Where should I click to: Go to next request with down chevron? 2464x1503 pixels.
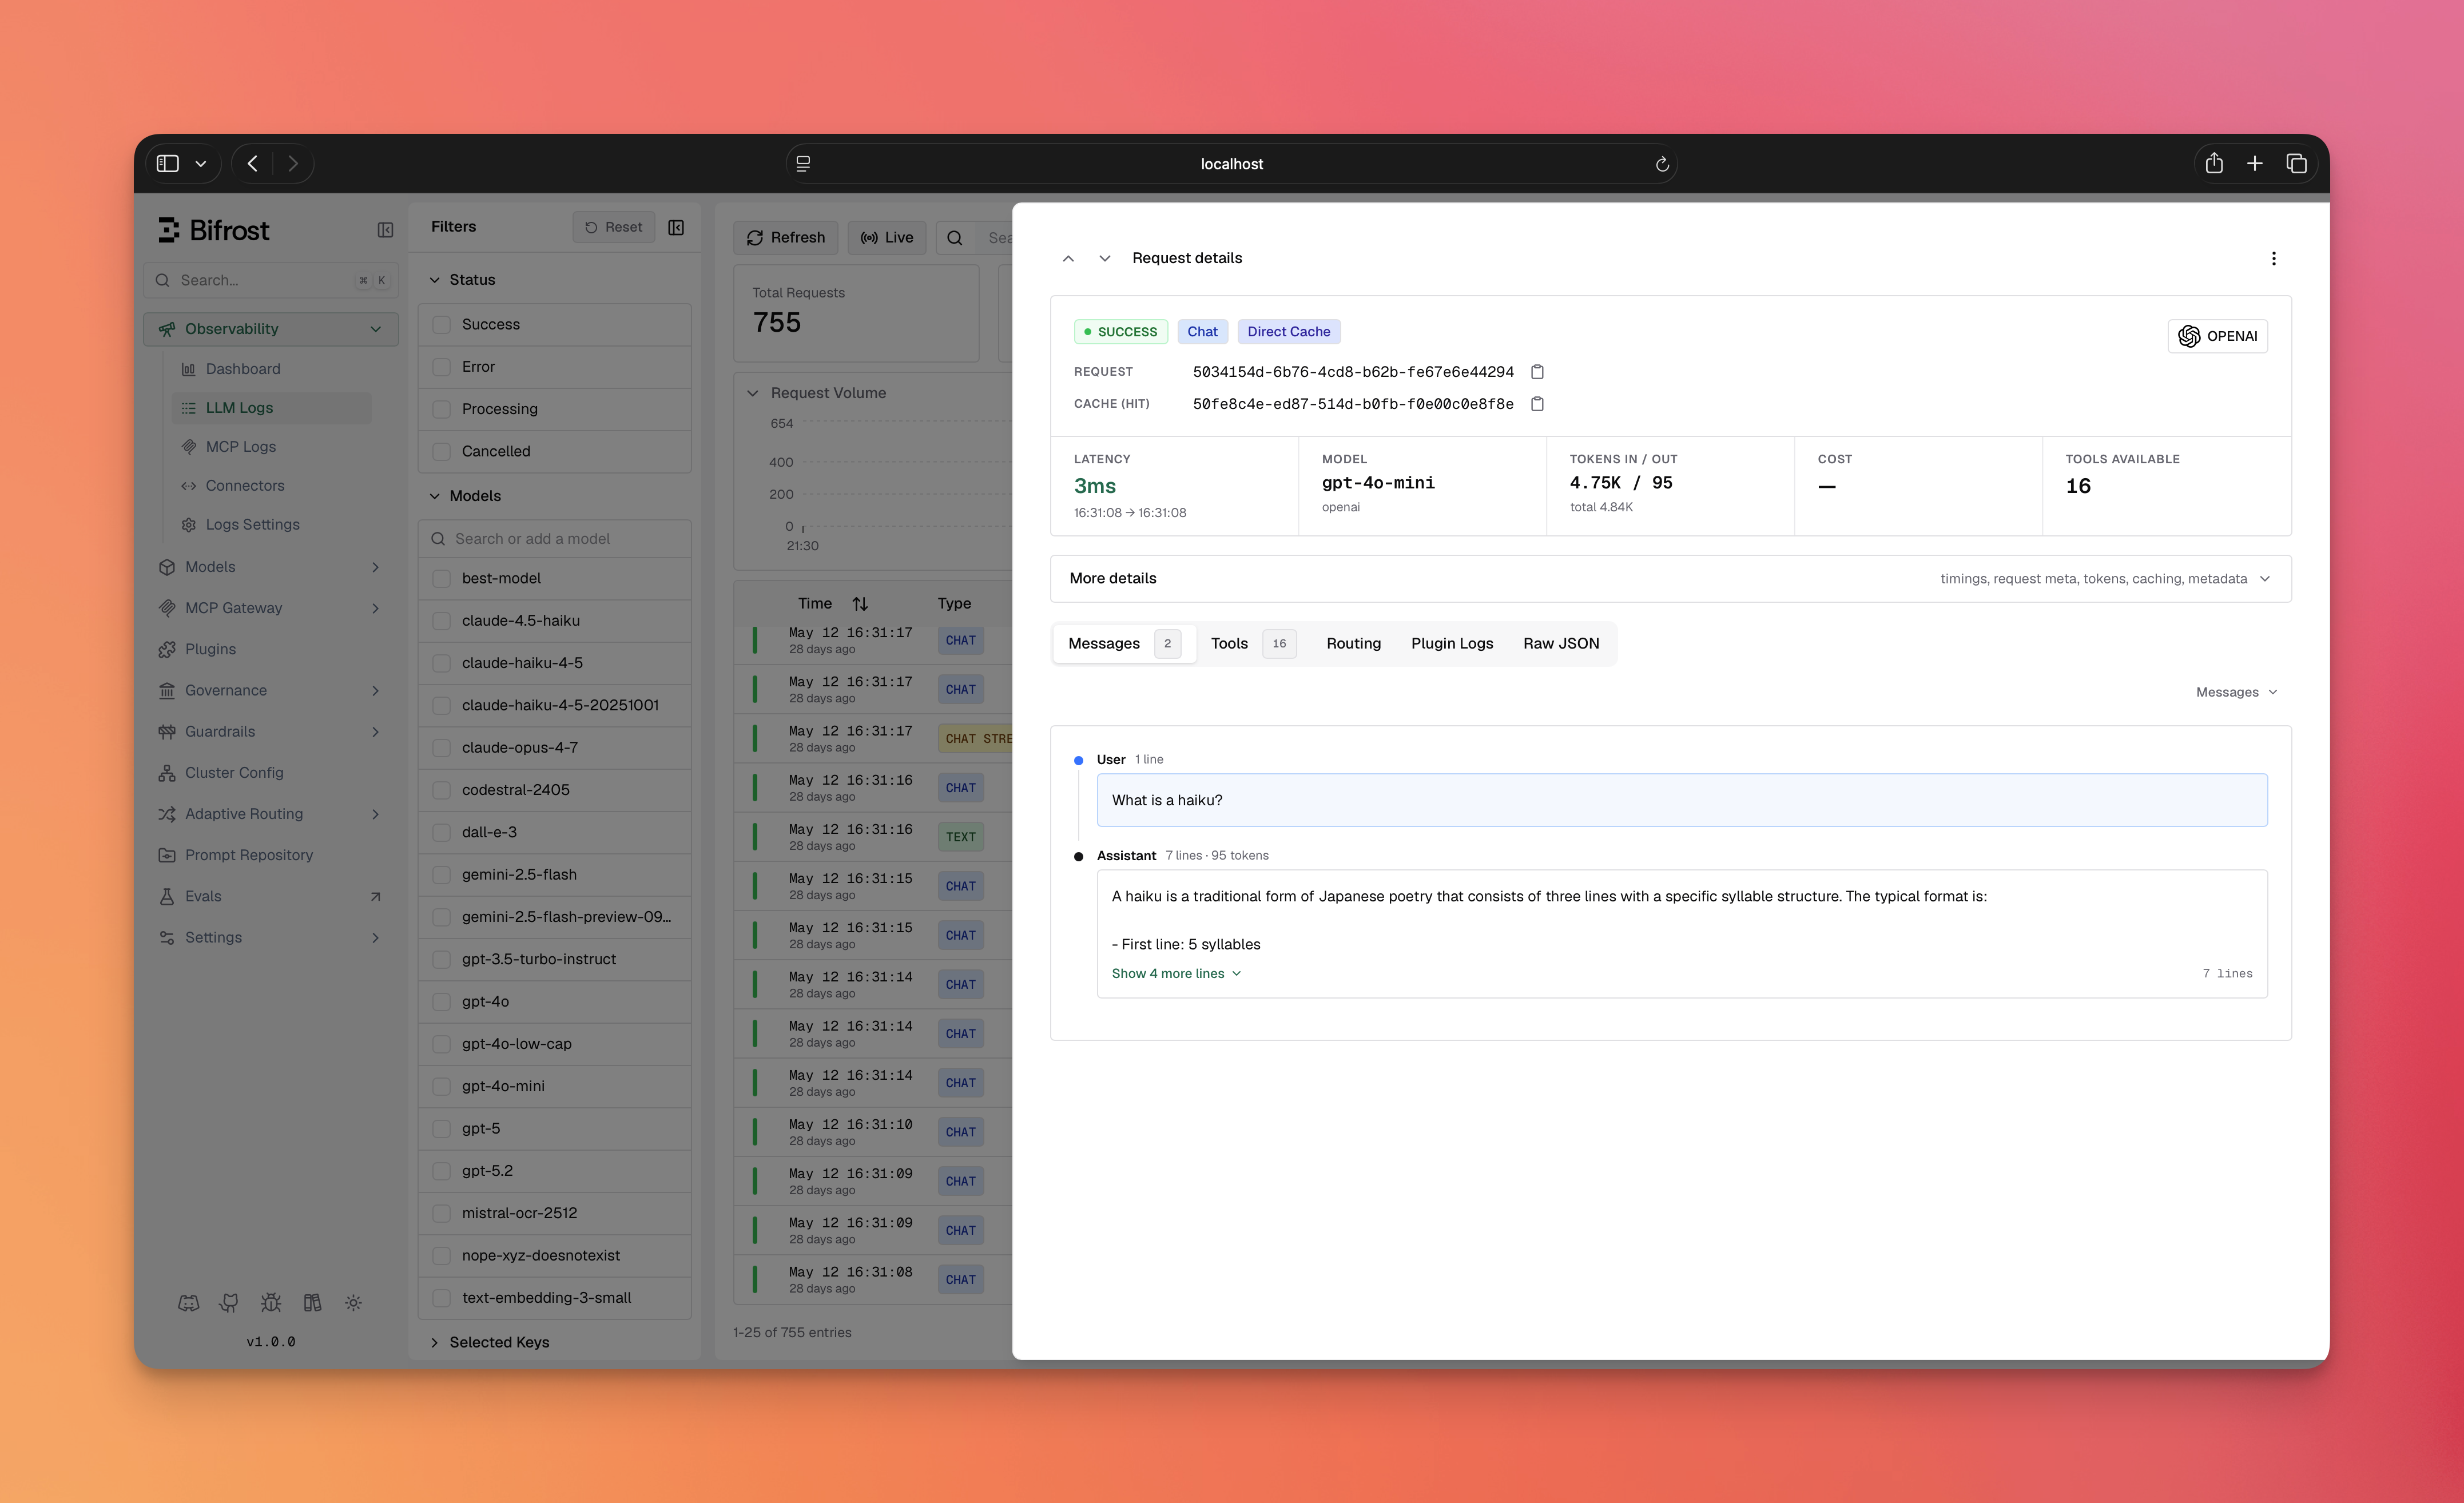coord(1104,258)
